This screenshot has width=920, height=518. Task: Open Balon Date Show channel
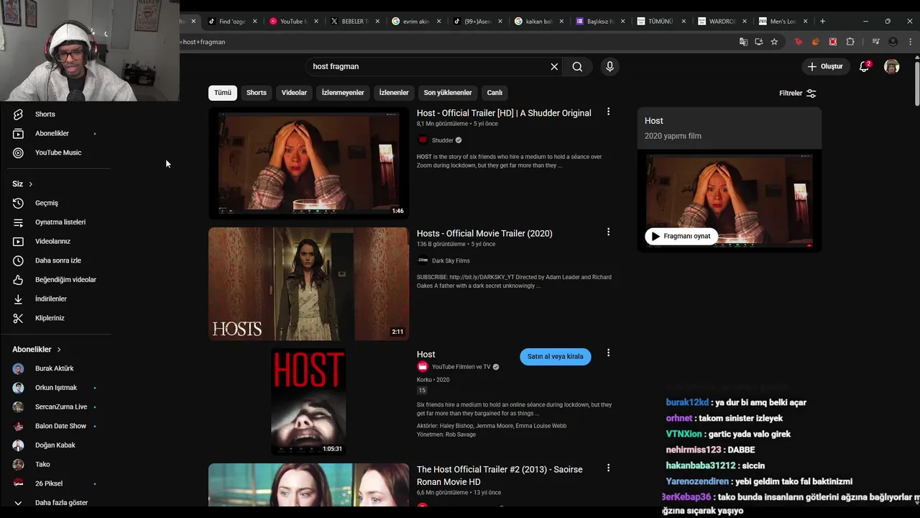60,426
